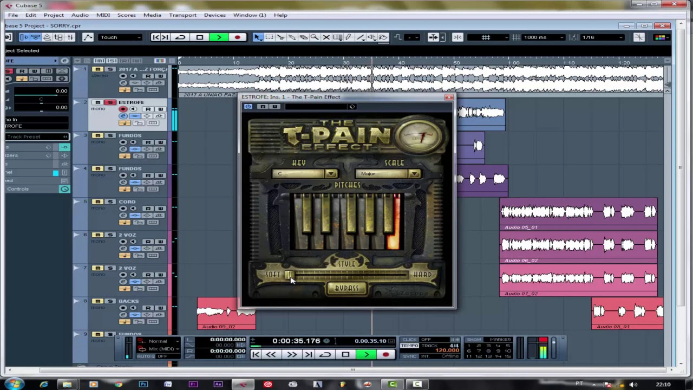693x390 pixels.
Task: Open After Effects from the taskbar
Action: (218, 385)
